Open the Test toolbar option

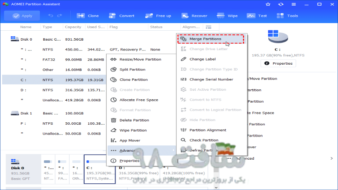coord(257,16)
